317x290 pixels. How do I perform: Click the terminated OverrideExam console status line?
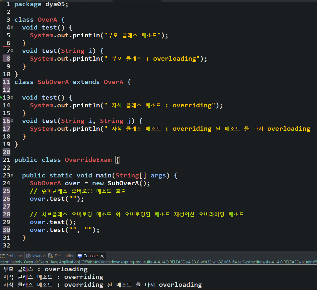click(158, 262)
